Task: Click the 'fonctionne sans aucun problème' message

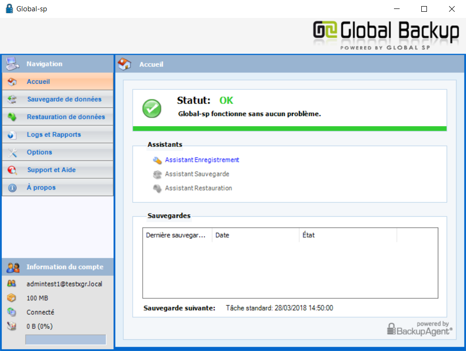Action: pos(249,114)
